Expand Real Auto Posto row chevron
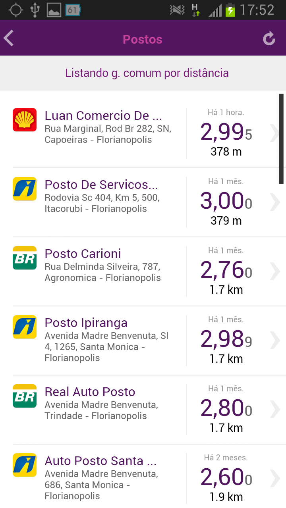The width and height of the screenshot is (286, 508). tap(275, 410)
